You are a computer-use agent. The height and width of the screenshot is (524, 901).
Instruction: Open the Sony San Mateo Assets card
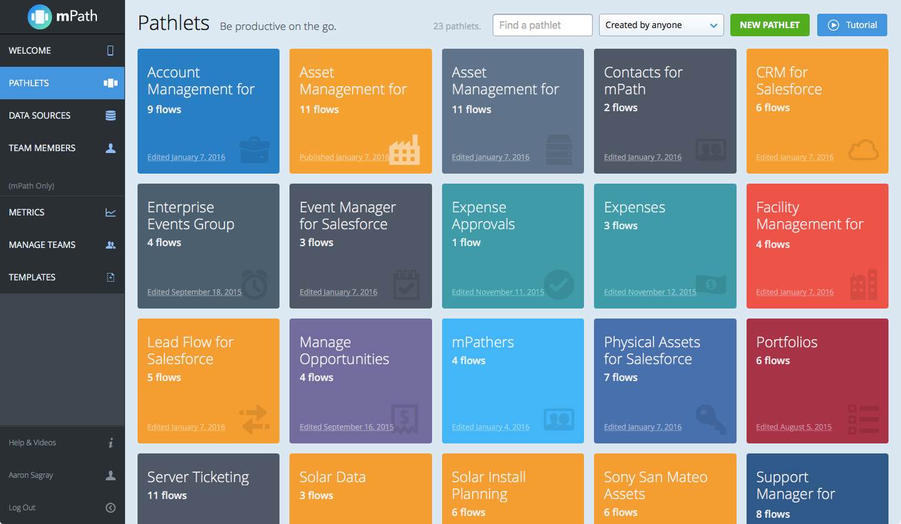[x=665, y=488]
